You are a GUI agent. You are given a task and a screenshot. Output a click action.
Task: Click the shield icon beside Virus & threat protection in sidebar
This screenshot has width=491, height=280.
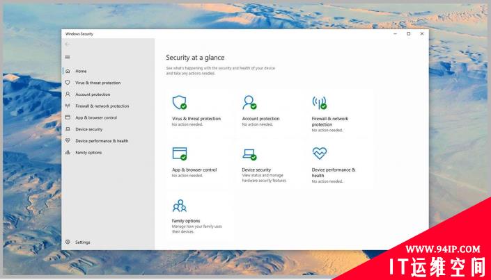pos(68,83)
